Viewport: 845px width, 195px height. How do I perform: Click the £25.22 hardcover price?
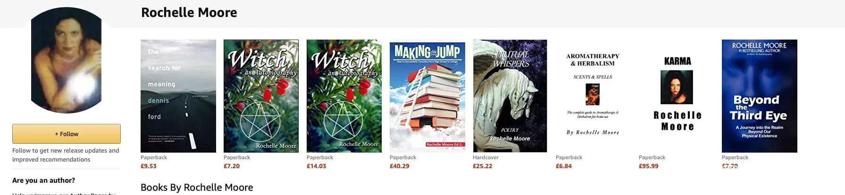coord(483,166)
